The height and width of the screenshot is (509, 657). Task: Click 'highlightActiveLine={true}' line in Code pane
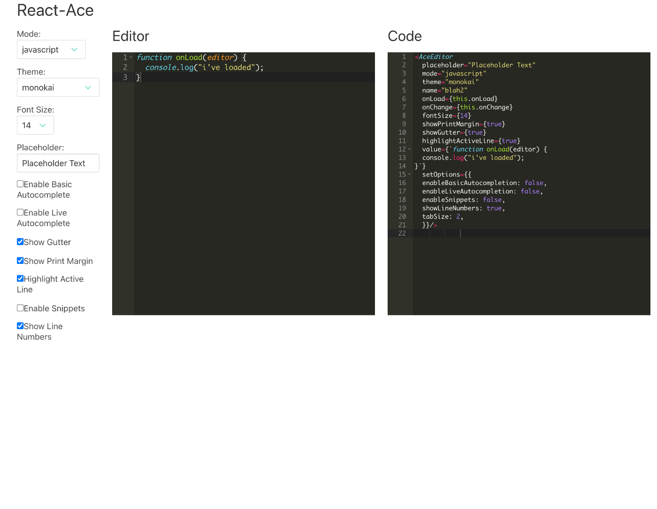coord(471,141)
